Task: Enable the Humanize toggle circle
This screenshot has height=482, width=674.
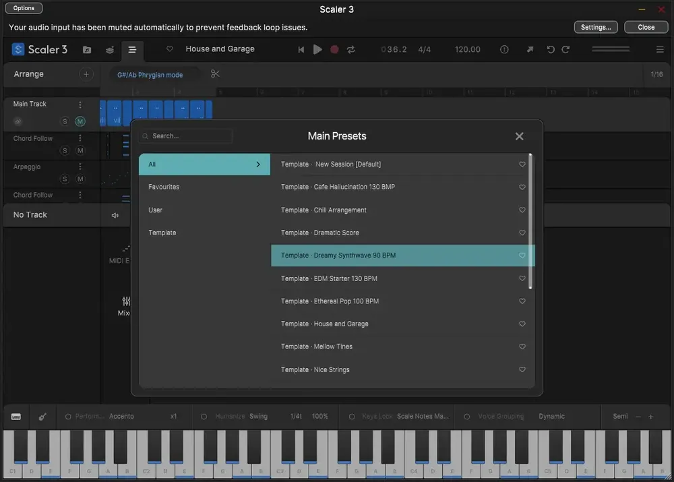Action: click(204, 417)
